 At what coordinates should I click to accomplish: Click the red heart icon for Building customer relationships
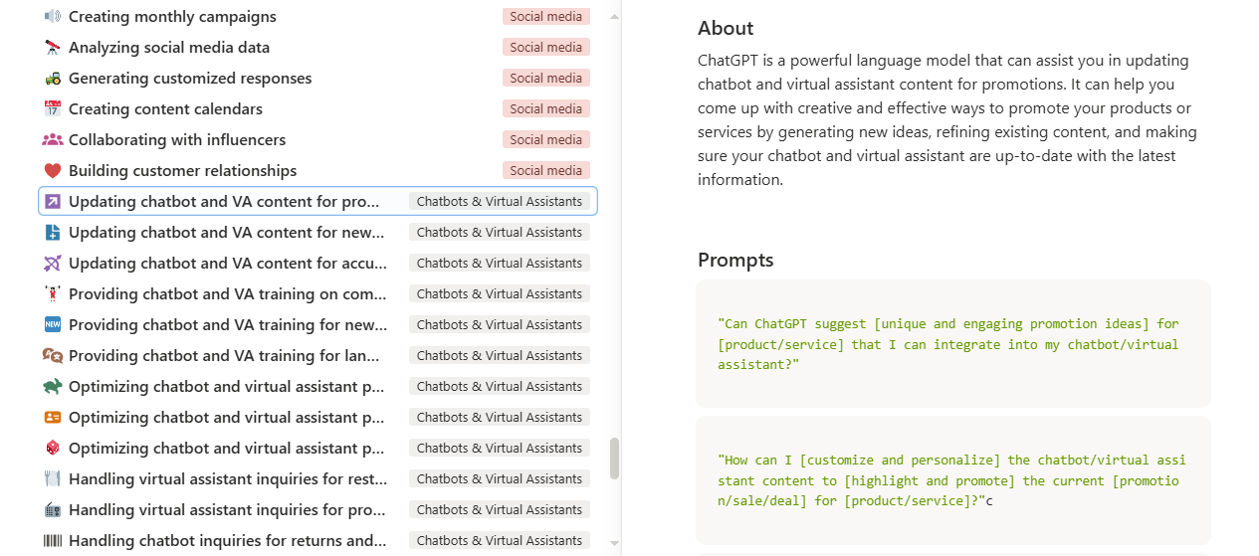tap(53, 171)
